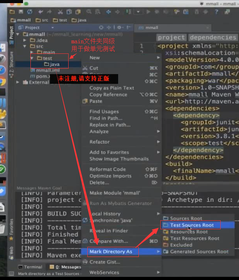Choose Cut from the context menu
The image size is (239, 280).
coord(121,68)
